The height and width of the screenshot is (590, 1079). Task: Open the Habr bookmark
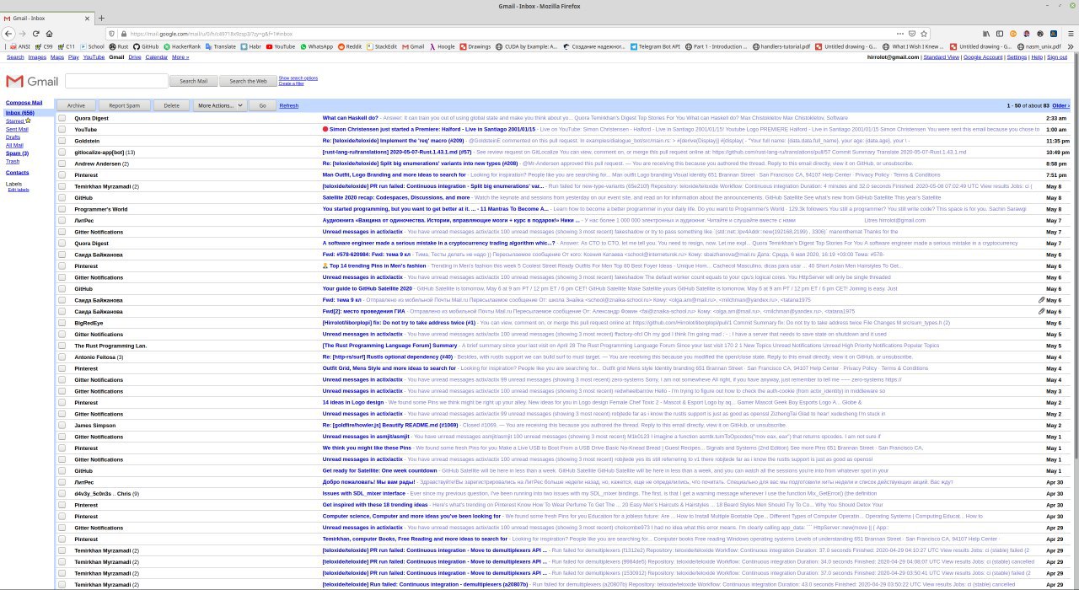[250, 46]
